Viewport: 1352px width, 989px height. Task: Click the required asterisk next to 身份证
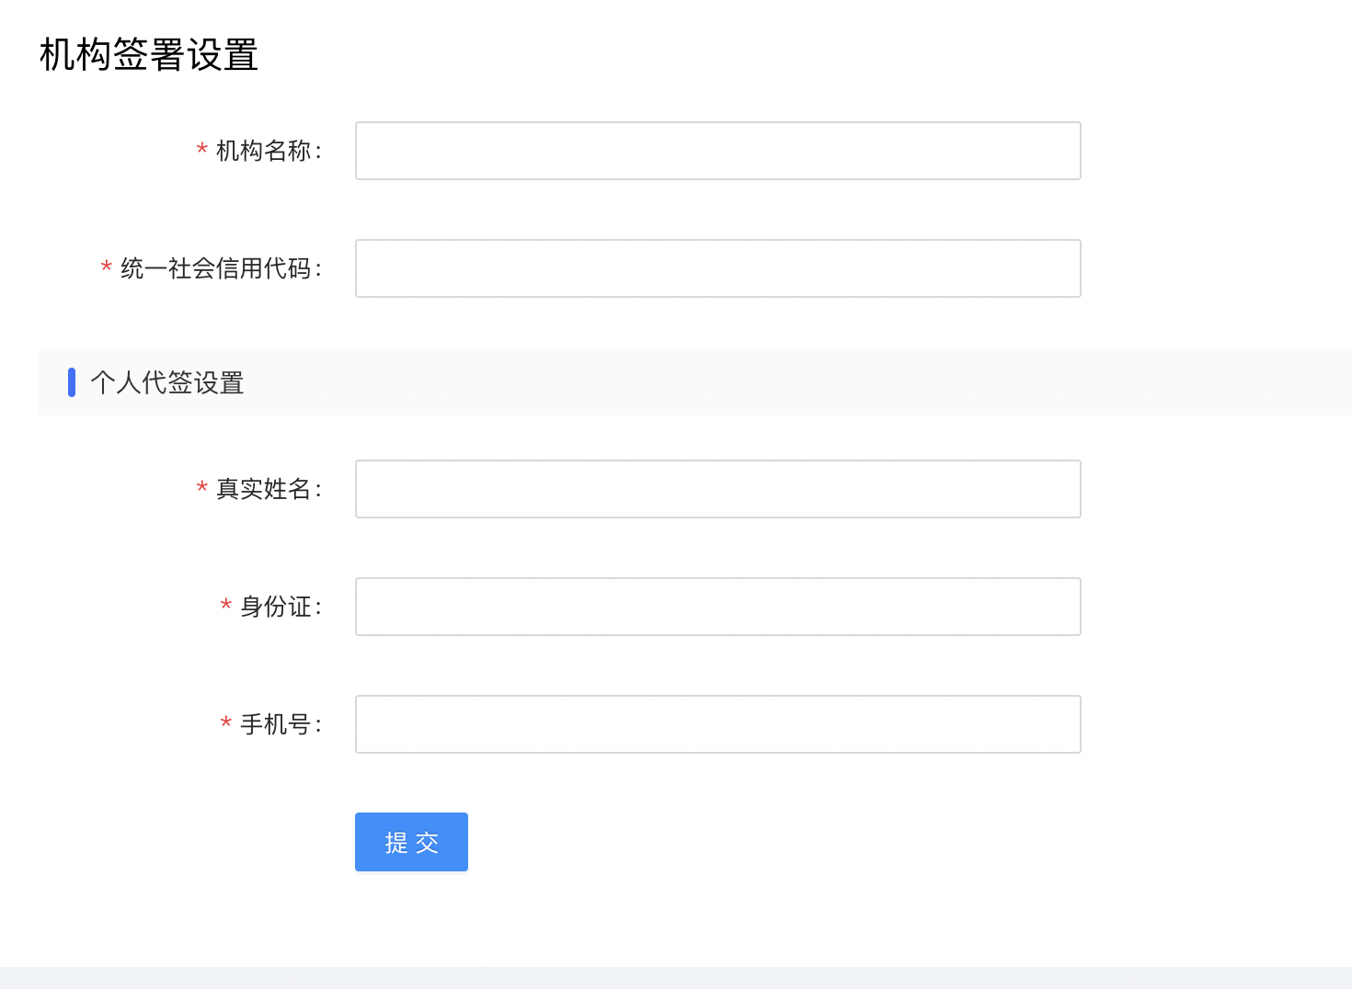coord(225,605)
